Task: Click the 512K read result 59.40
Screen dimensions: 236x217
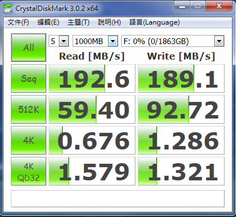Action: [x=92, y=109]
